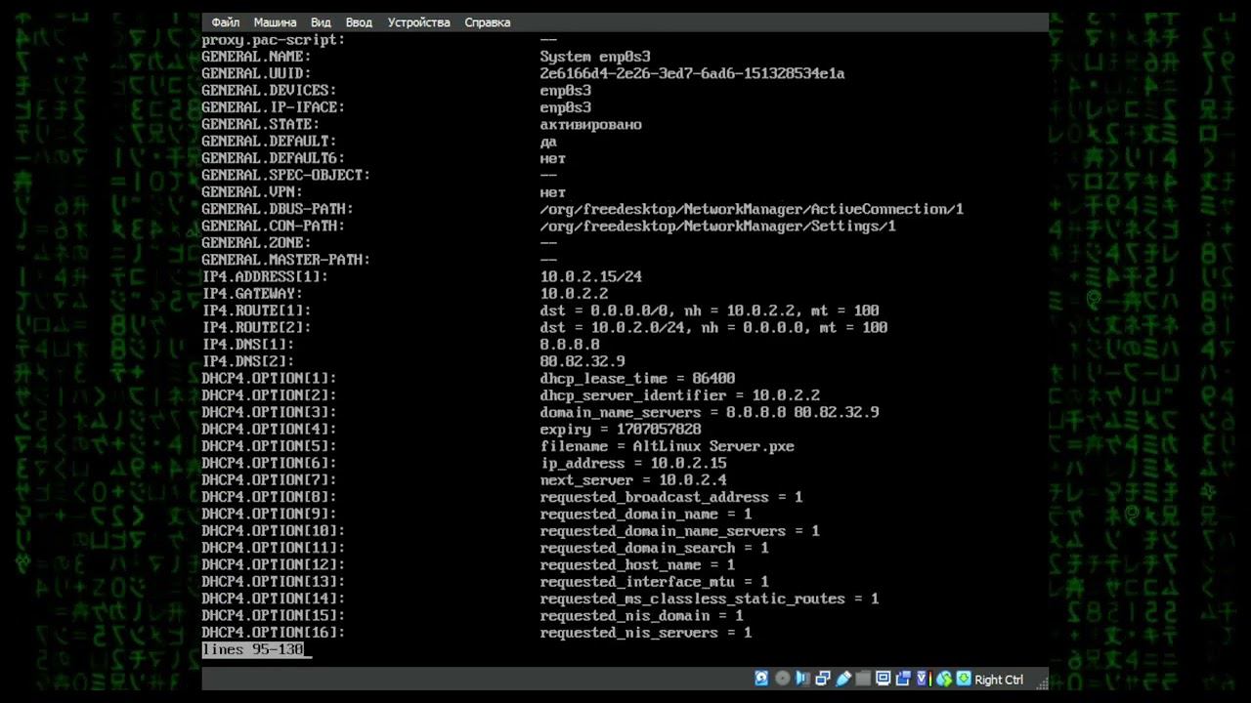Click the 'domain_name_servers' option line

click(710, 412)
